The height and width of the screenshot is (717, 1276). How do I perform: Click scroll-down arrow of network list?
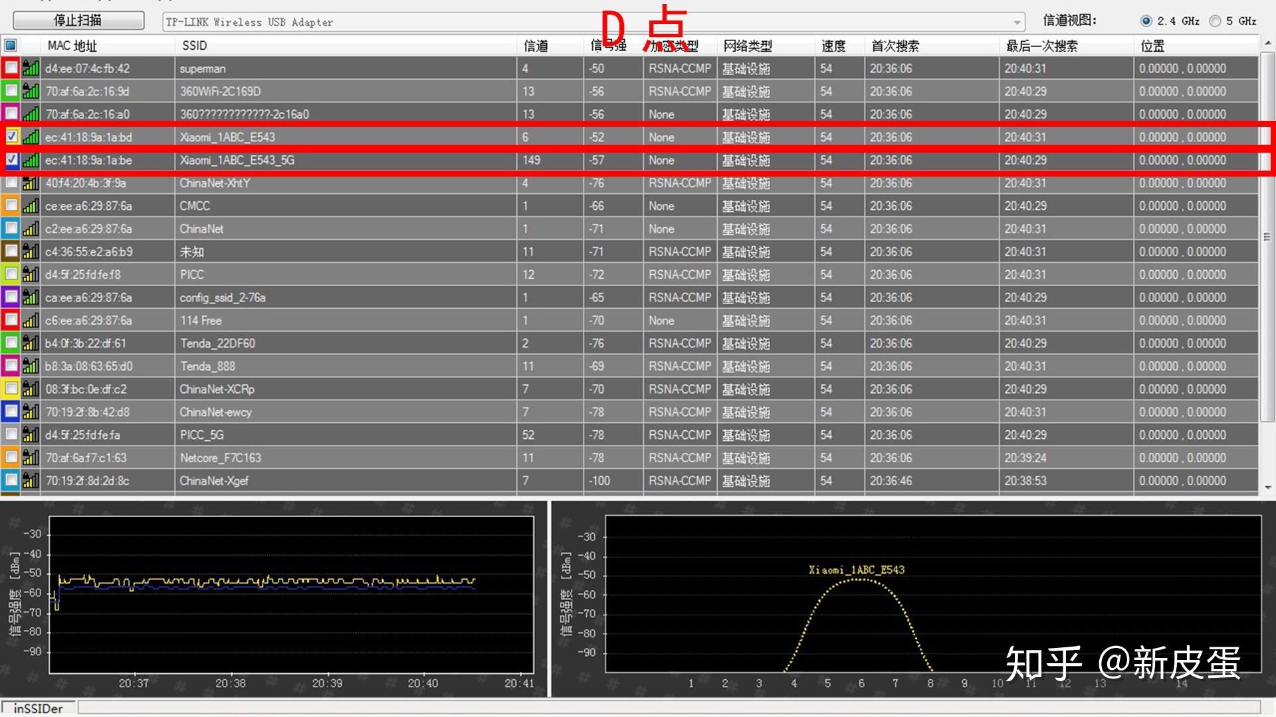coord(1267,487)
